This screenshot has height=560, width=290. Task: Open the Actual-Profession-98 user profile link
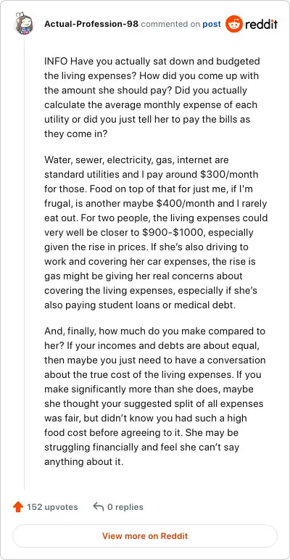(91, 24)
